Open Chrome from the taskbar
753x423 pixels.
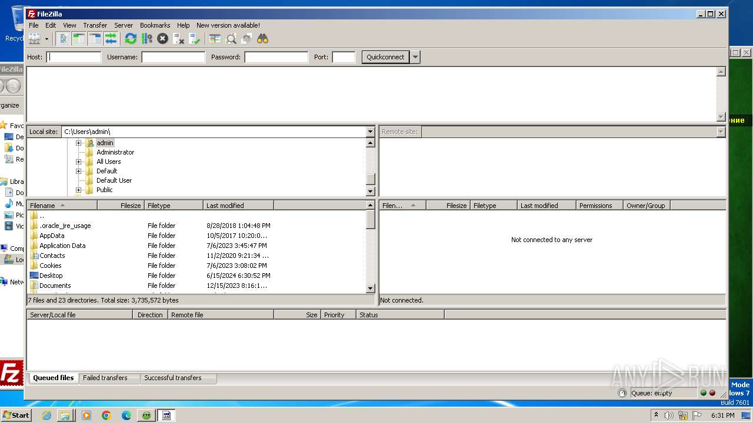click(x=106, y=415)
